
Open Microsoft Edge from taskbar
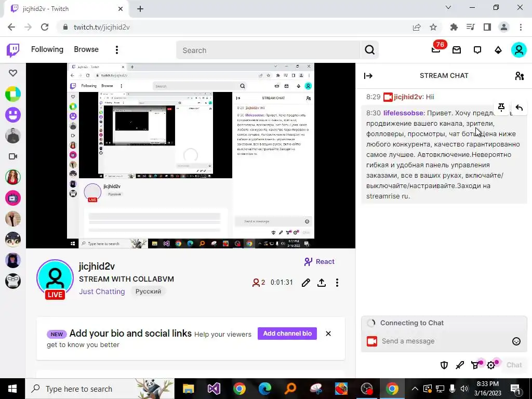click(x=264, y=389)
